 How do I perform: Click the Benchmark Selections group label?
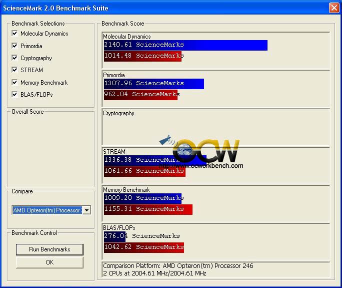pos(38,24)
